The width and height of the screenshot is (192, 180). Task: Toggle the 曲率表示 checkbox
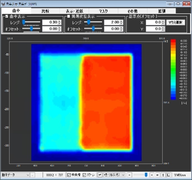(x=7, y=16)
